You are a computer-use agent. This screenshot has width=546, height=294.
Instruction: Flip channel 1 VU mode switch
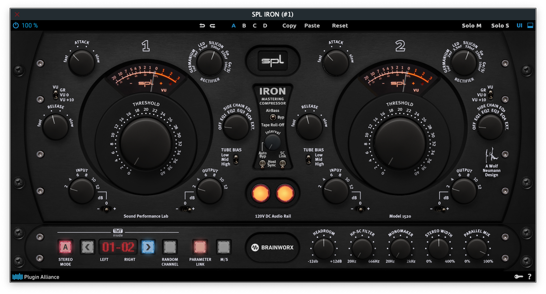[x=56, y=94]
